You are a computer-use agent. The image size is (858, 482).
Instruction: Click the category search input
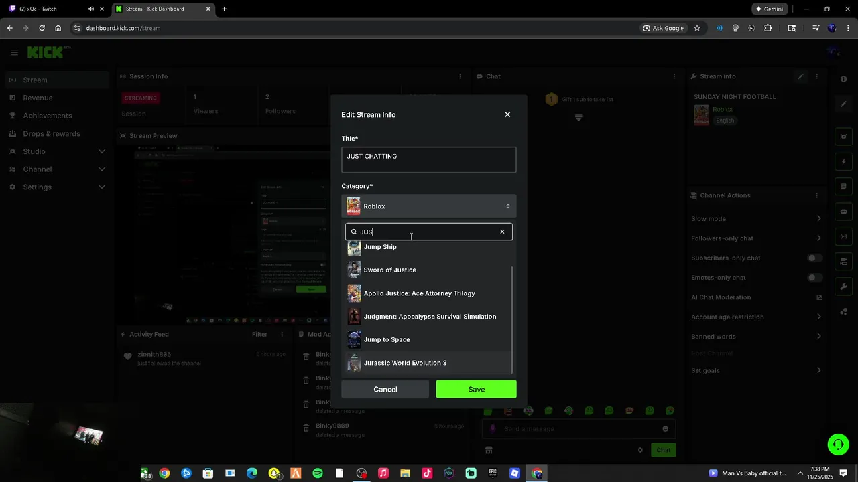click(428, 232)
